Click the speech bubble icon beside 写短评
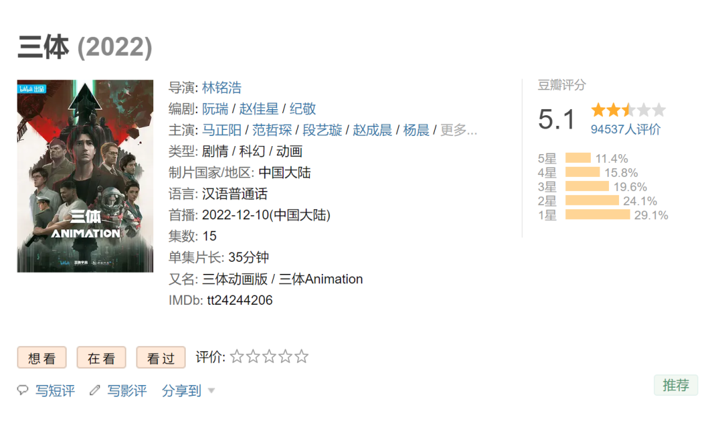726x422 pixels. pyautogui.click(x=23, y=390)
